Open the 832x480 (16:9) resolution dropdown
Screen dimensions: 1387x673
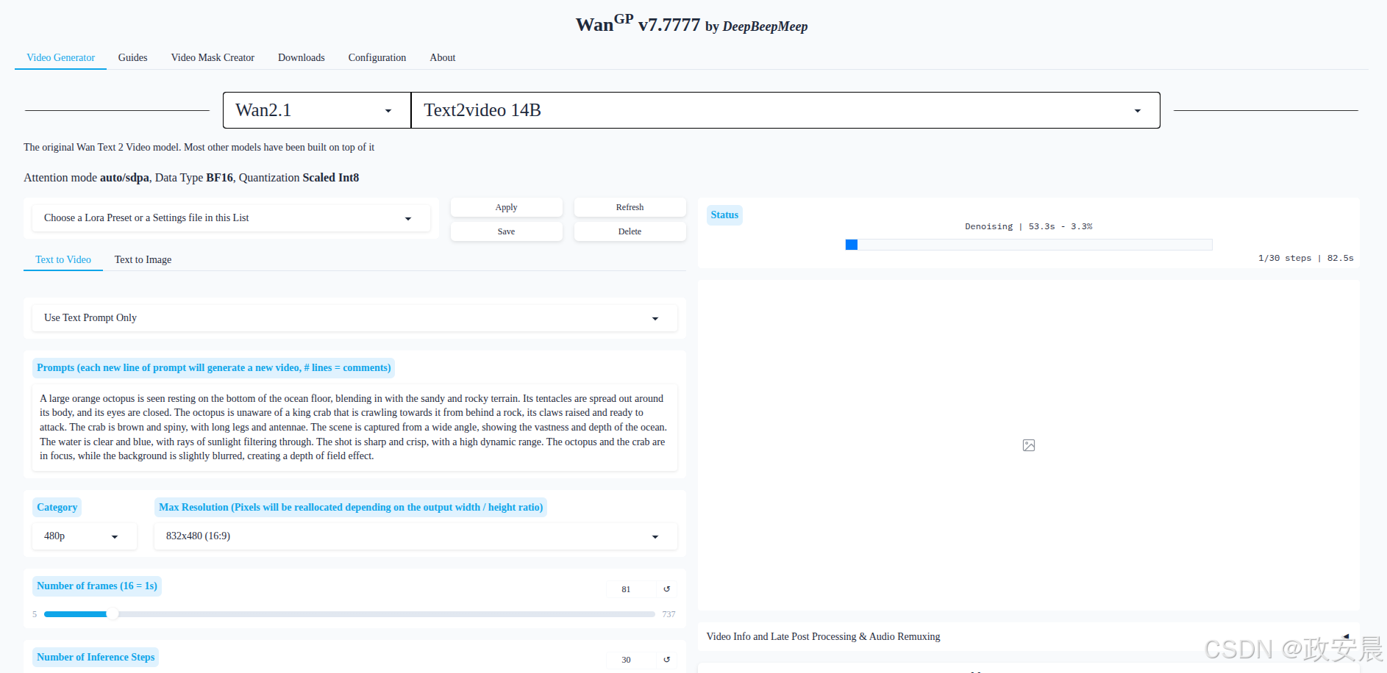click(415, 536)
